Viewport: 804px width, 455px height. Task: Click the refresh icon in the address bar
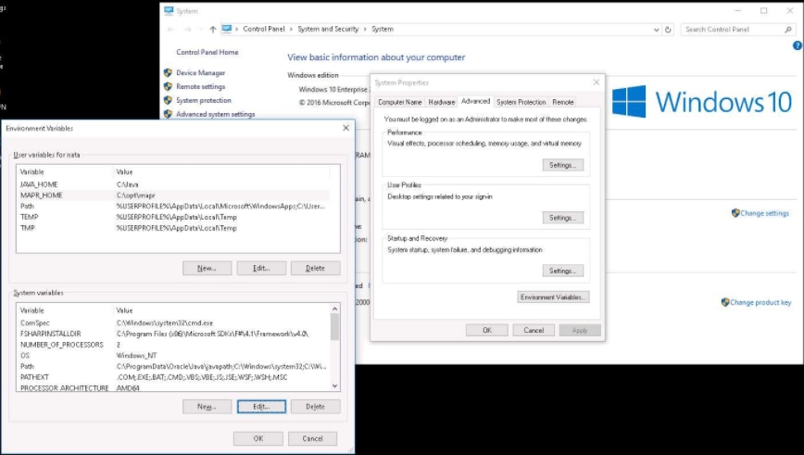tap(669, 29)
